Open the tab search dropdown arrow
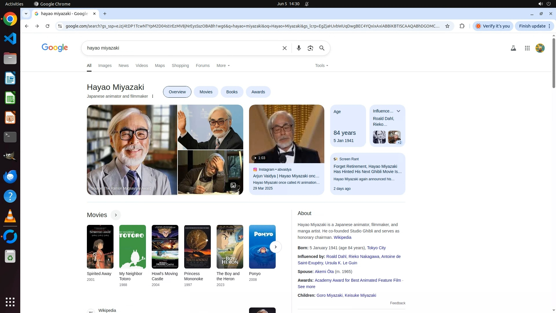This screenshot has height=313, width=556. click(x=26, y=14)
